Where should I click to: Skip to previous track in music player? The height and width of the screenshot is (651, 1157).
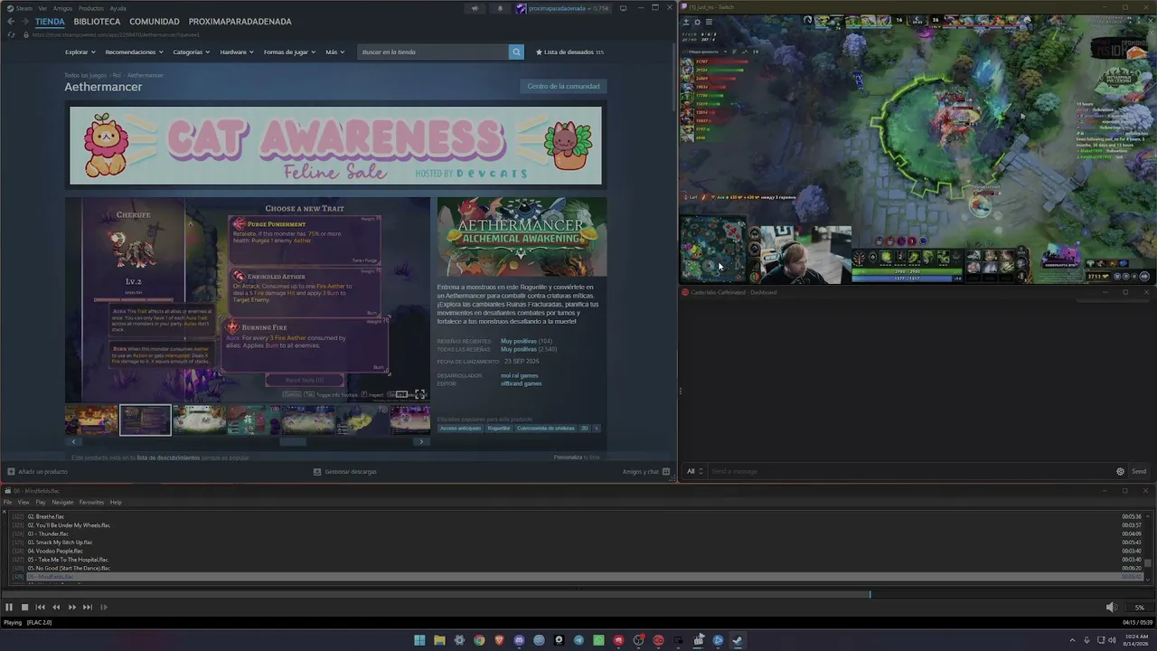[x=41, y=608]
